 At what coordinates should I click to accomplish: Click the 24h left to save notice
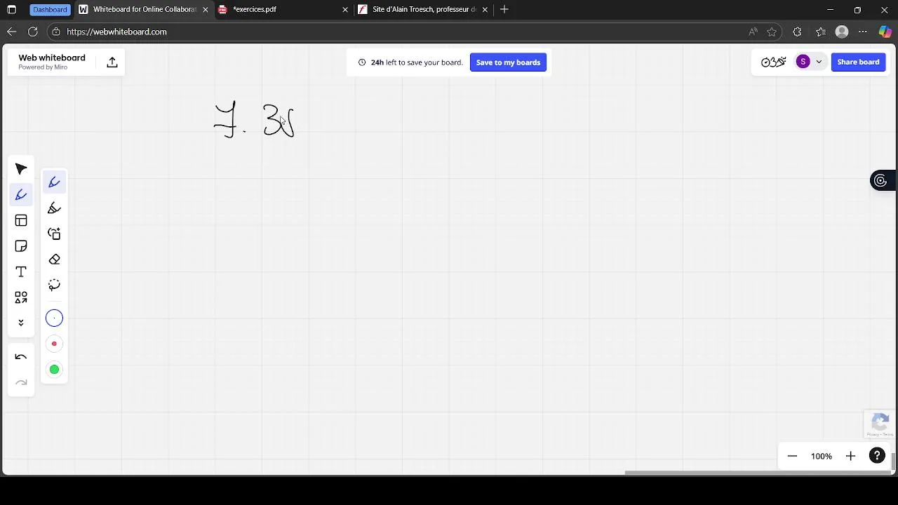click(410, 62)
